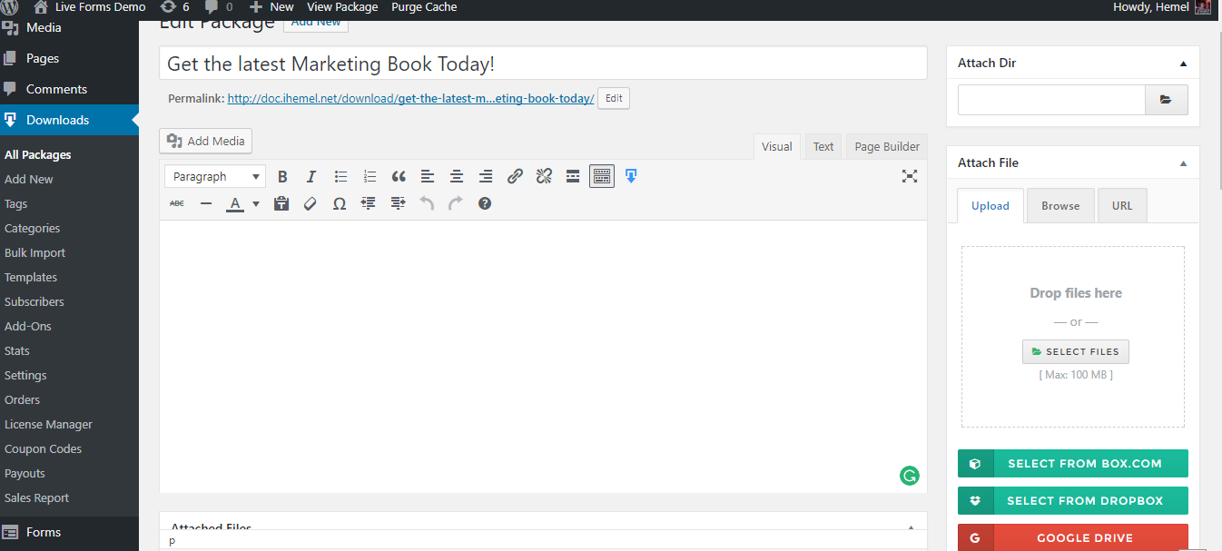Toggle italic formatting in editor
This screenshot has height=551, width=1222.
[311, 176]
